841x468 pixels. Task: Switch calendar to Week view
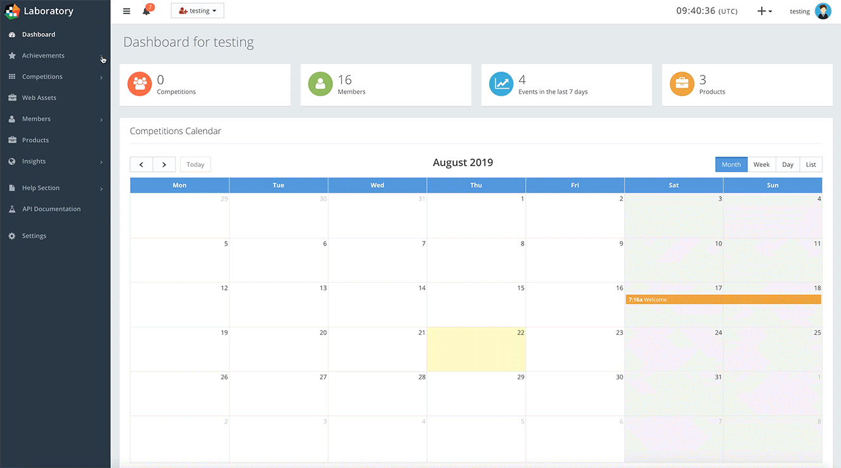click(761, 164)
